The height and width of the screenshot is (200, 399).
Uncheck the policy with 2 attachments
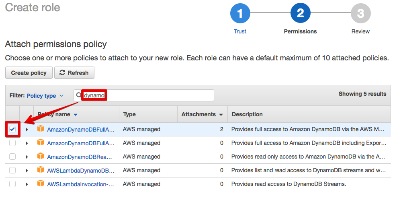12,129
